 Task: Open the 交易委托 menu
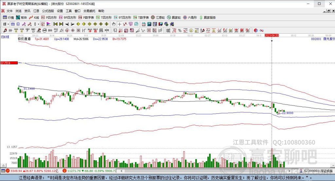tap(89, 11)
